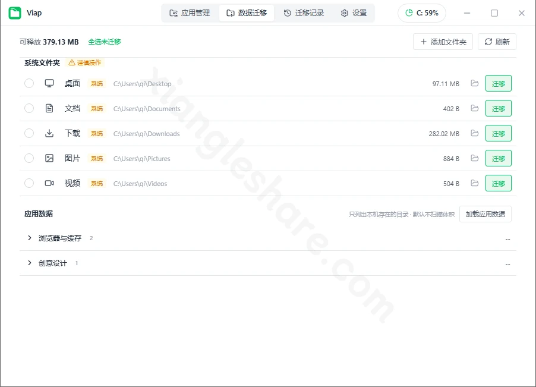The height and width of the screenshot is (387, 536).
Task: Click the warning triangle 谨慎操作 badge
Action: coord(85,62)
